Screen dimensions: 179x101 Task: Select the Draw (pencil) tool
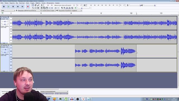pos(38,5)
